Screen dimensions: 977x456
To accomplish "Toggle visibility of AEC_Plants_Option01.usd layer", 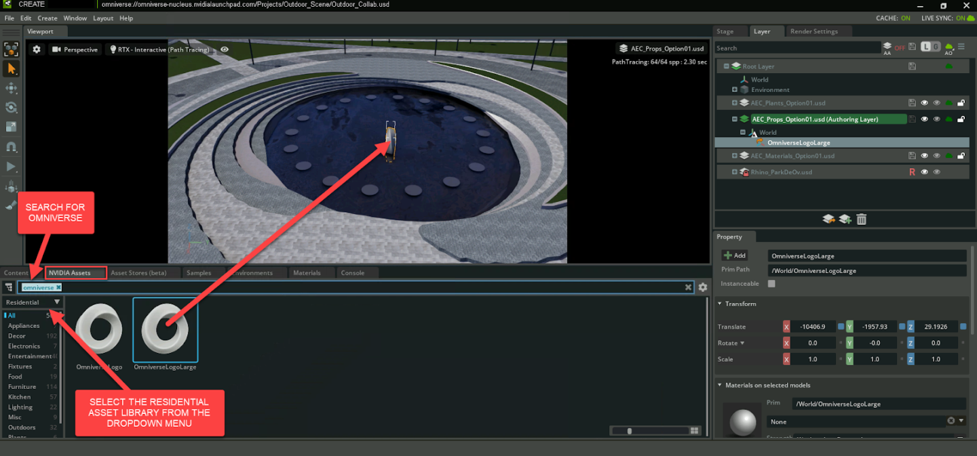I will 924,103.
